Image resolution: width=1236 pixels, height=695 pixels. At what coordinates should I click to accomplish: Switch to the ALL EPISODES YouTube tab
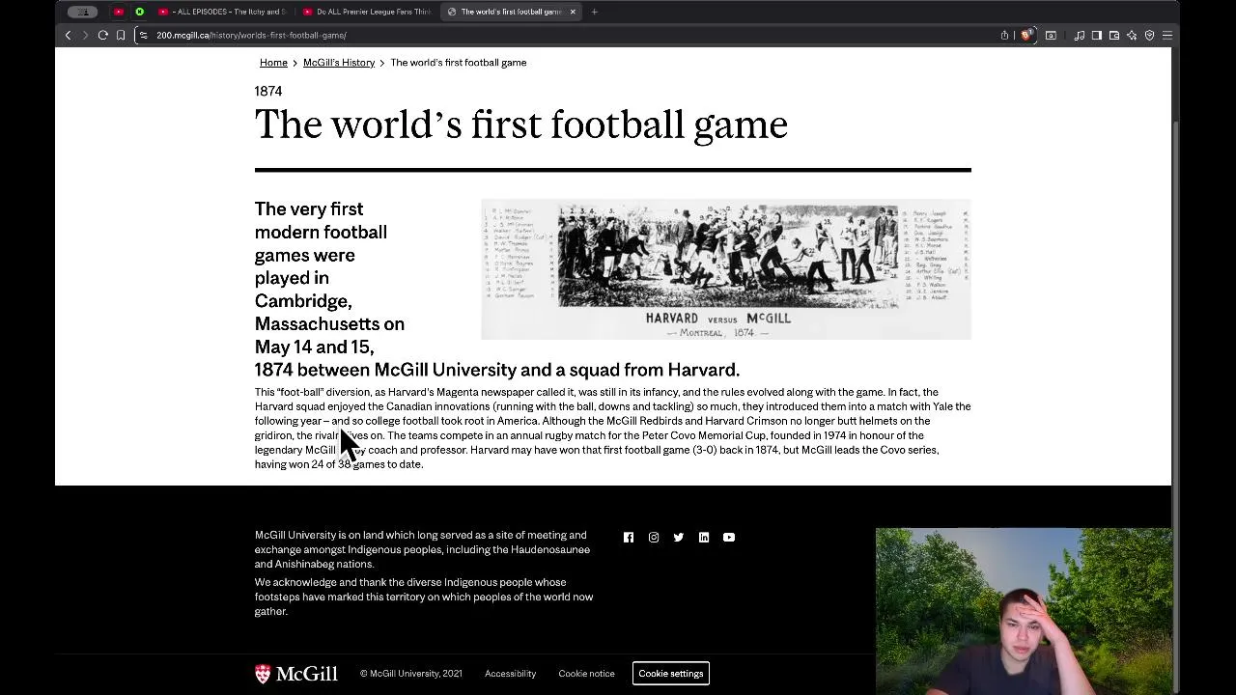tap(222, 12)
